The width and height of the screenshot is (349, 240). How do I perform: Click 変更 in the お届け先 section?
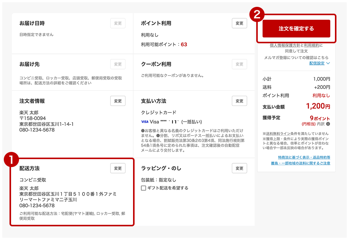click(x=118, y=64)
